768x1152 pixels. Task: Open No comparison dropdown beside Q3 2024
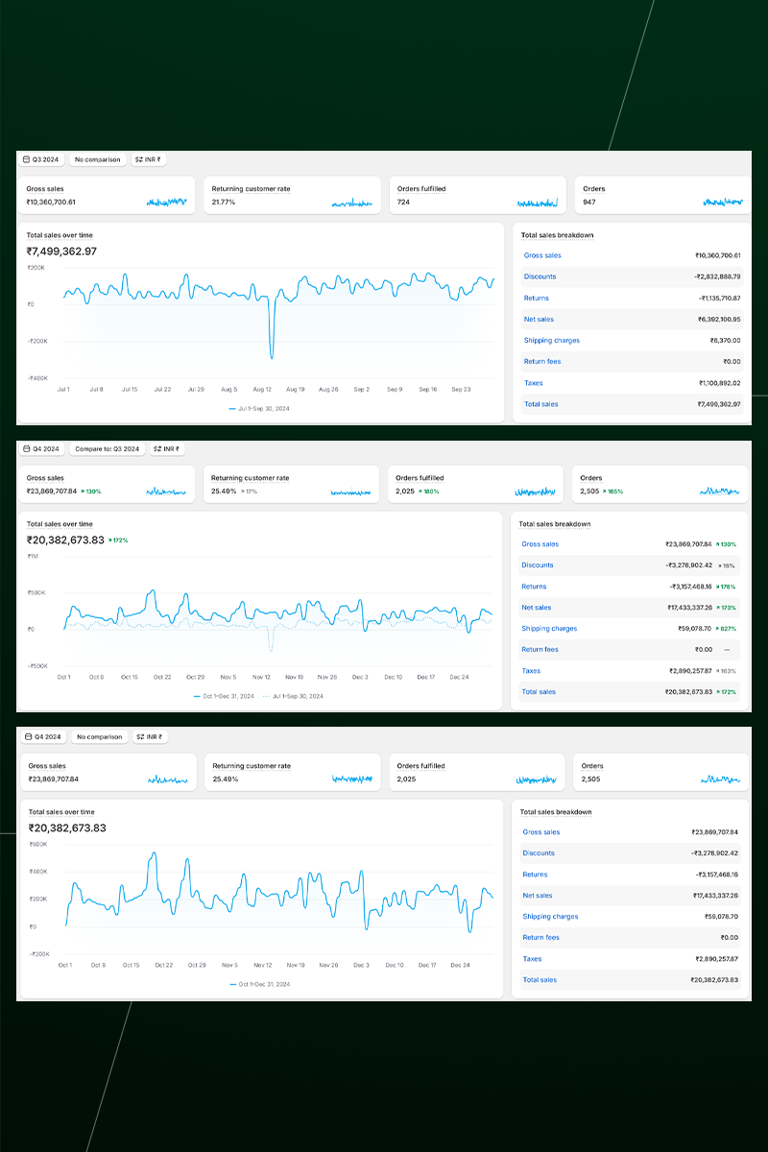point(98,160)
